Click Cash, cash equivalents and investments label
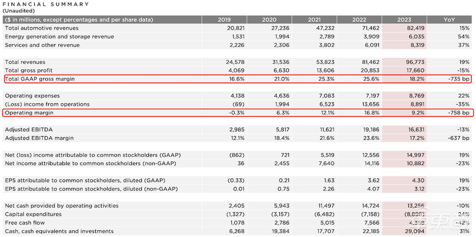This screenshot has width=476, height=237. tap(59, 231)
